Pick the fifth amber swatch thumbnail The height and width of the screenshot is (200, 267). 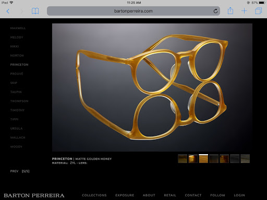[224, 158]
